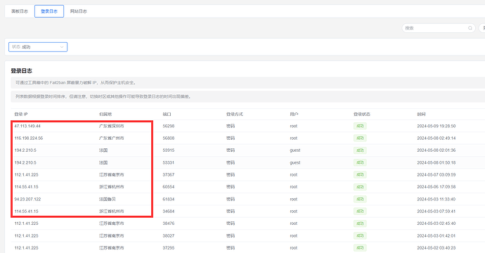485x253 pixels.
Task: Click the 登录 IP column header
Action: (x=21, y=114)
